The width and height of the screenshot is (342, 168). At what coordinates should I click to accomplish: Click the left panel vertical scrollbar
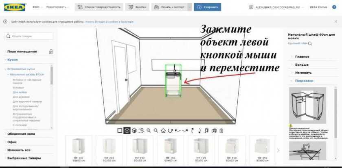coord(52,75)
